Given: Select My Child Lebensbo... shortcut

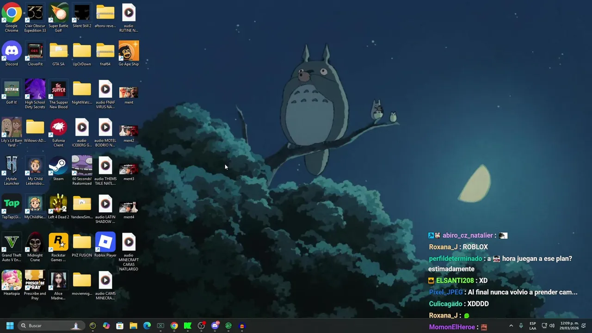Looking at the screenshot, I should pyautogui.click(x=35, y=171).
